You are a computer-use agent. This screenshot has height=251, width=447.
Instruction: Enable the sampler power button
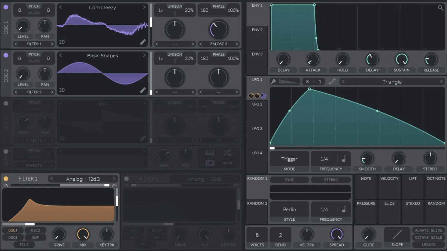[6, 151]
